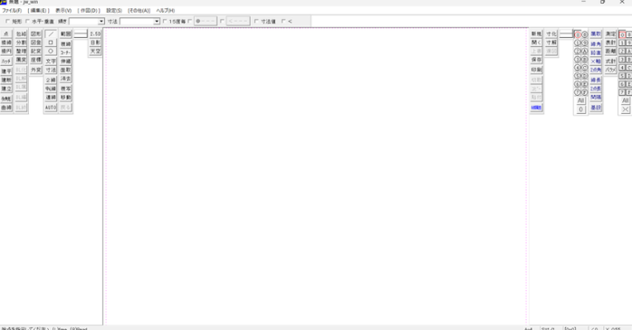Viewport: 632px width, 330px height.
Task: Open the ヘルプ(H) menu
Action: [x=166, y=11]
